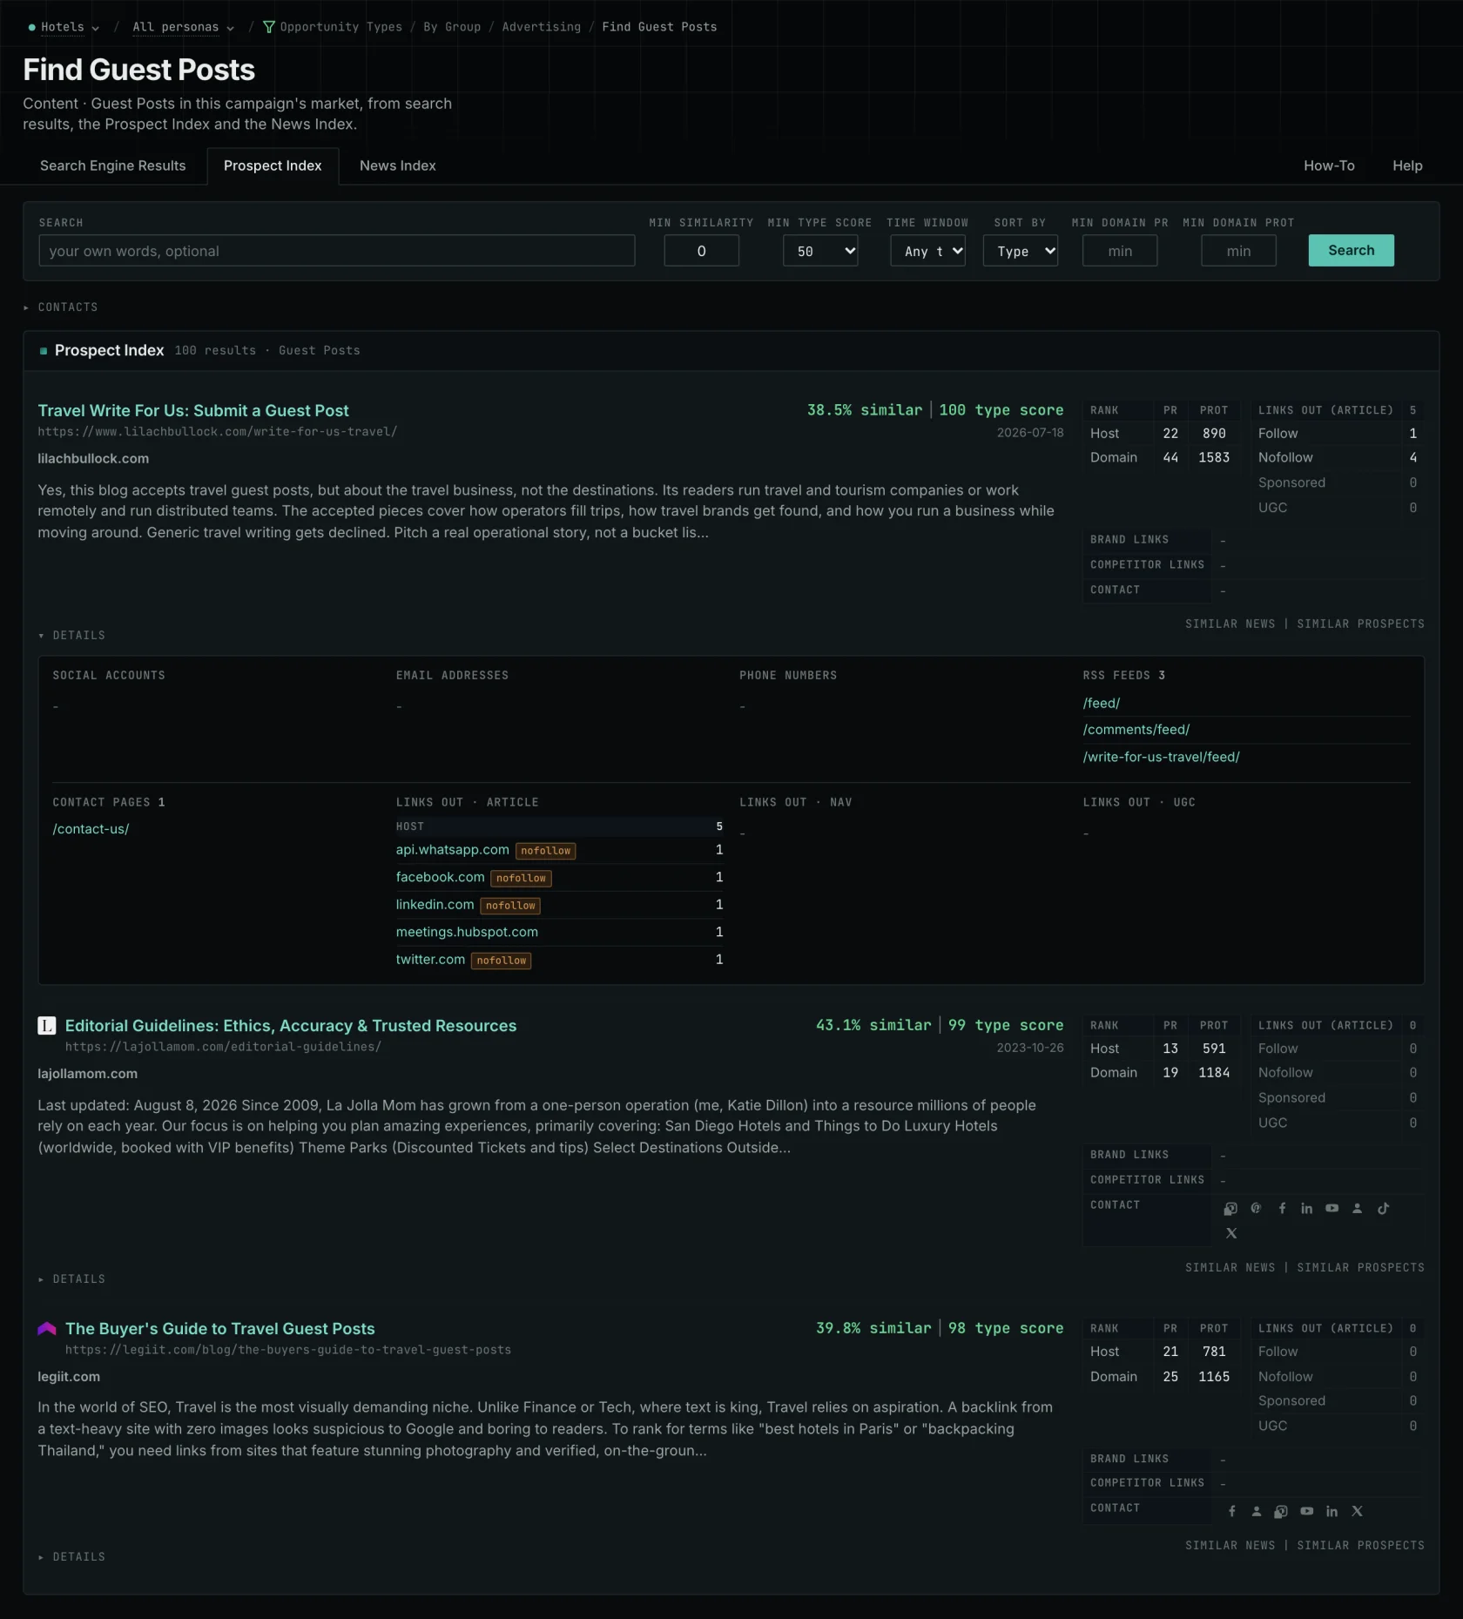This screenshot has width=1463, height=1619.
Task: Open the Sort By dropdown
Action: 1021,251
